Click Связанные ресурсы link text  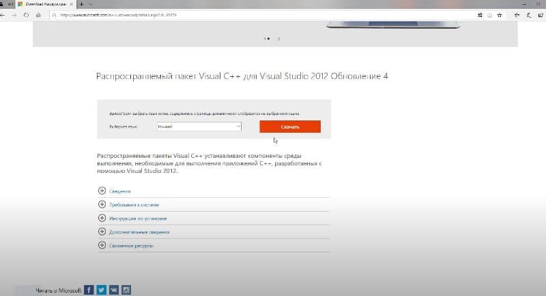tap(131, 246)
